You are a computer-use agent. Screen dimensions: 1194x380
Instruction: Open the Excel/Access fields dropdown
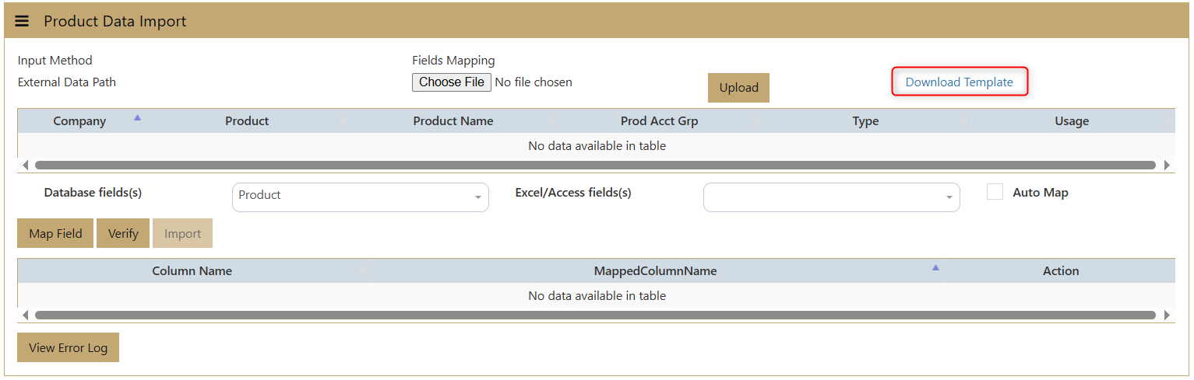click(831, 197)
